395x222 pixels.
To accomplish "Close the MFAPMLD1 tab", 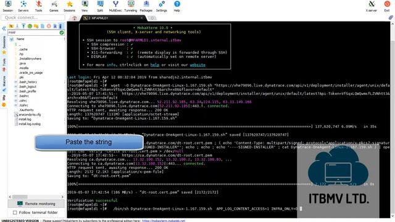I will pyautogui.click(x=141, y=18).
